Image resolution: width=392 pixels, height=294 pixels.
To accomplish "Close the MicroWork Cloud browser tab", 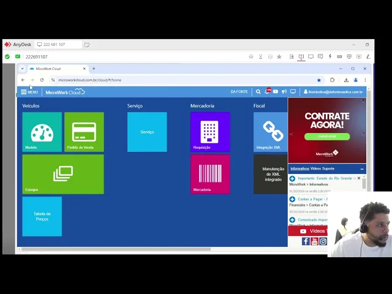I will pyautogui.click(x=85, y=69).
